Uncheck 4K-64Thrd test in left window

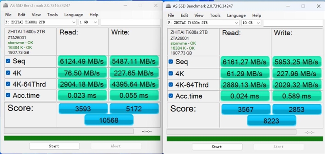tap(8, 84)
